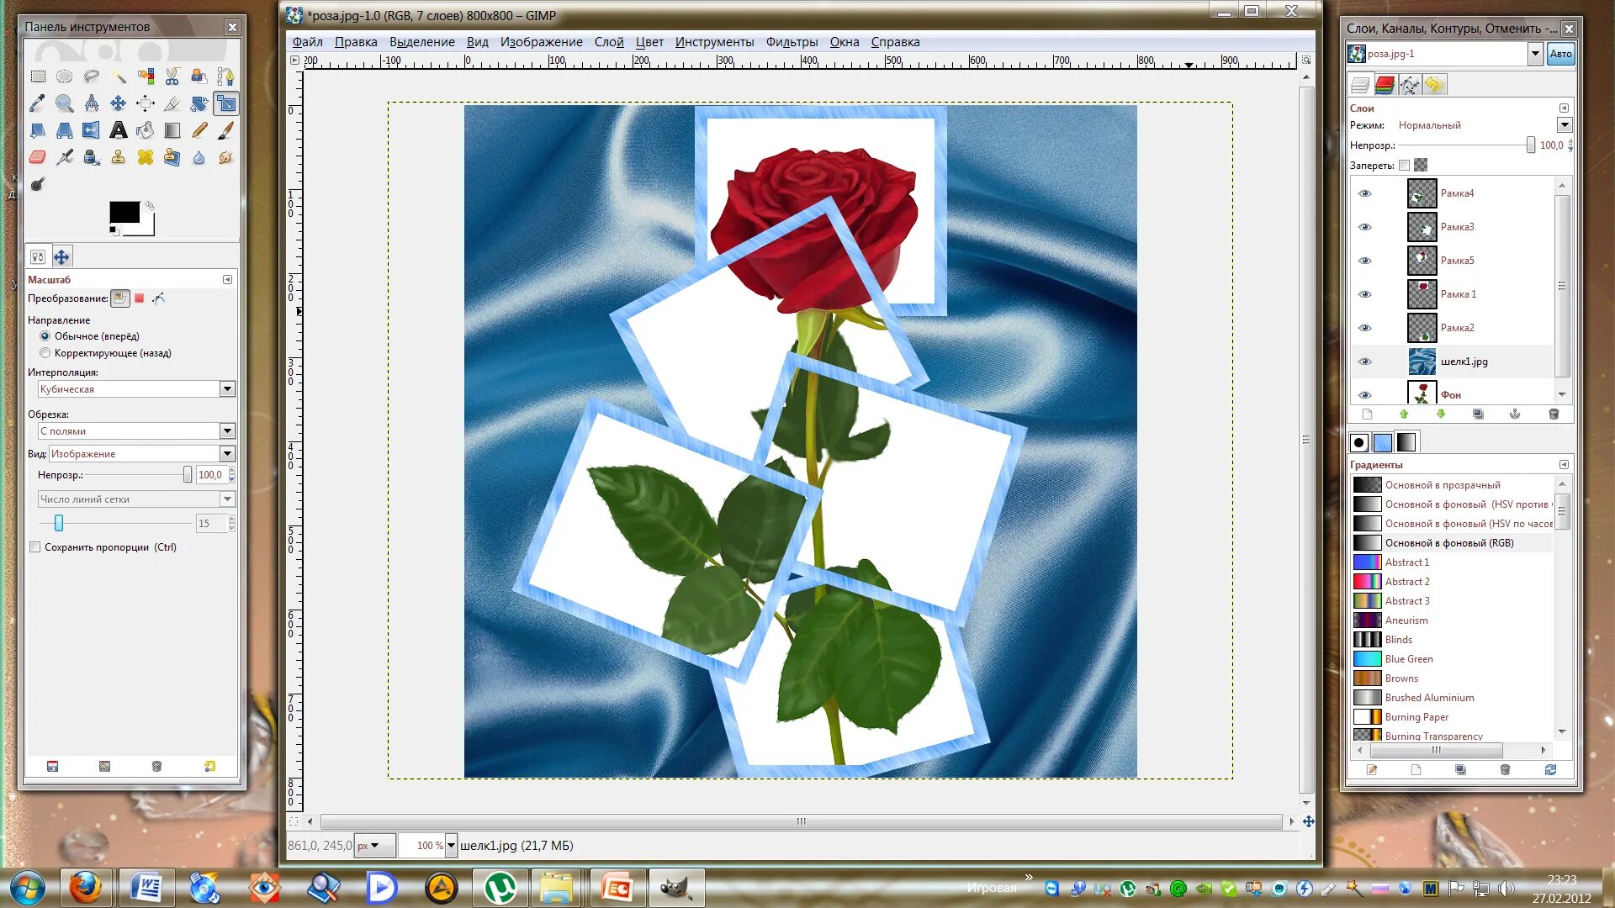Choose the Scissors Select tool
The height and width of the screenshot is (908, 1615).
(x=172, y=77)
